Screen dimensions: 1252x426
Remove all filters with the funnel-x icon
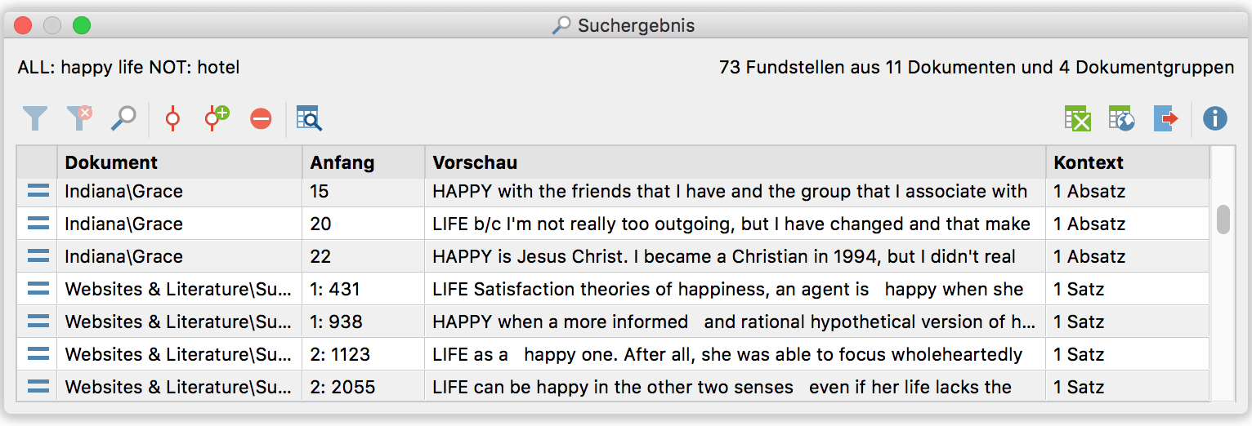79,119
